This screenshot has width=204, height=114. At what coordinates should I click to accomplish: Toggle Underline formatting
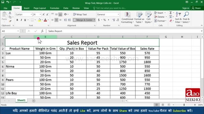[x=25, y=20]
